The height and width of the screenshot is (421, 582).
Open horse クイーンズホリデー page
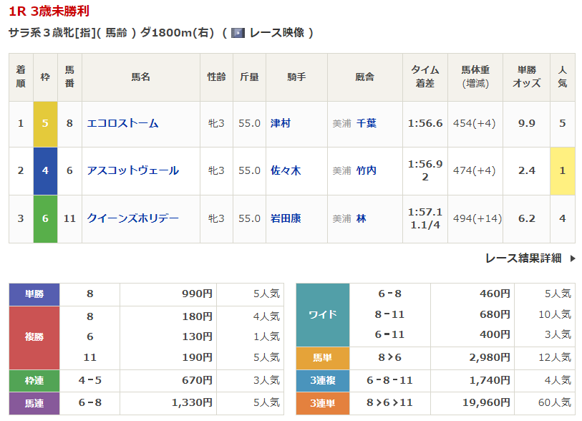(132, 218)
